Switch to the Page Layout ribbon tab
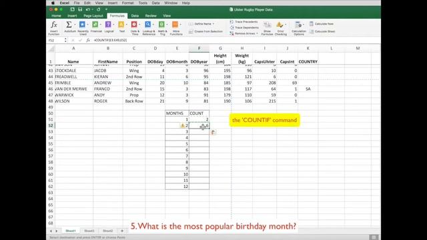This screenshot has width=427, height=240. pos(93,16)
